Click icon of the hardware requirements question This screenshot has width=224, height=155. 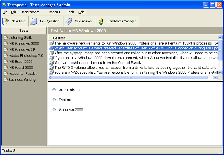[51, 43]
